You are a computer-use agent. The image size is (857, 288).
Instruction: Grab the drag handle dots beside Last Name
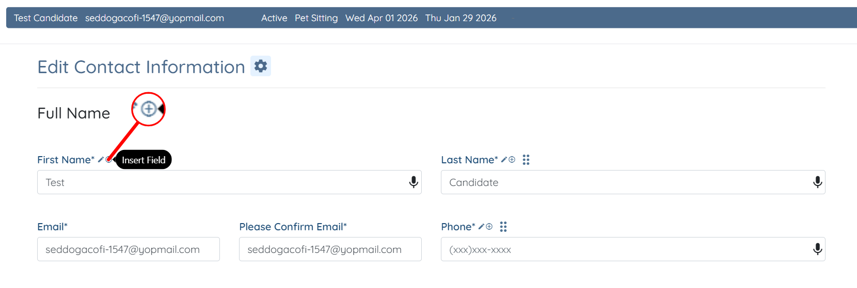(x=526, y=160)
